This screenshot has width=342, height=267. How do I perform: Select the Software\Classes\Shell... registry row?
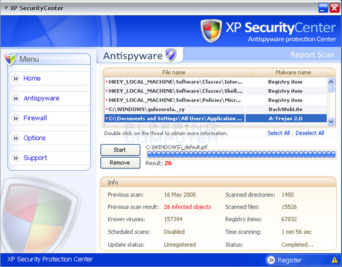215,91
